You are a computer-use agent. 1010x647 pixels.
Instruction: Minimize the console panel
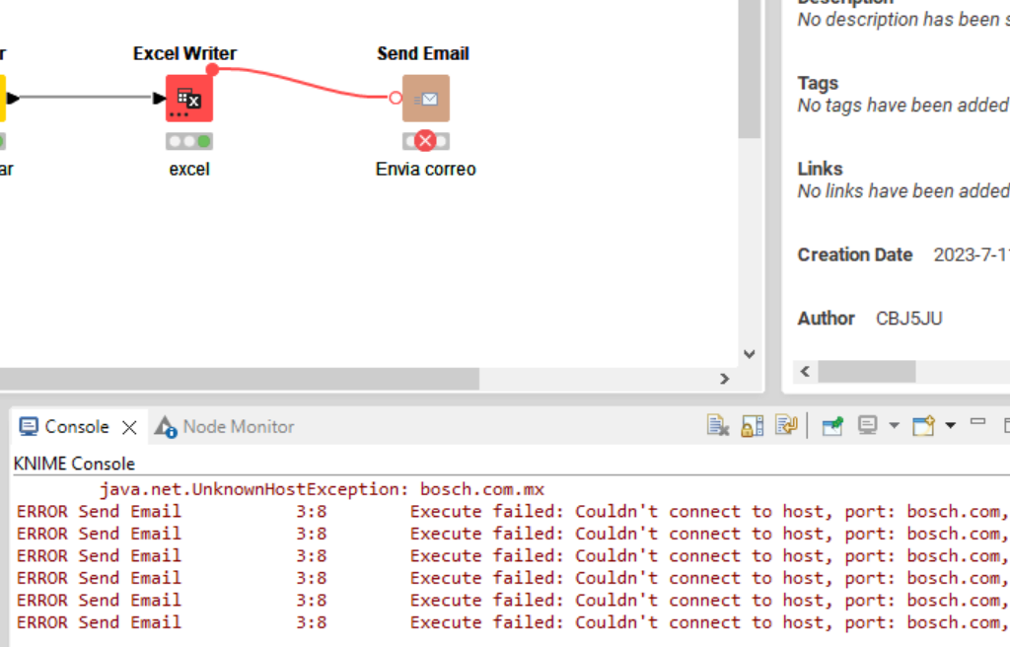tap(977, 422)
